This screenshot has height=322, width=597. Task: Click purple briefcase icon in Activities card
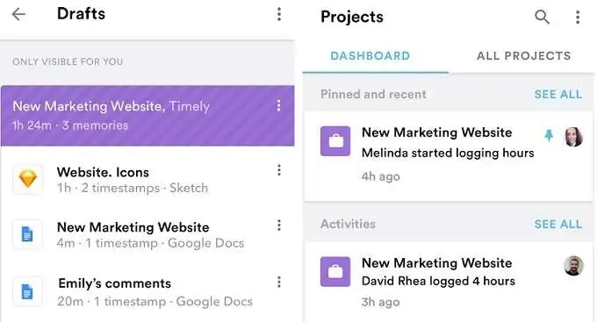pos(335,271)
